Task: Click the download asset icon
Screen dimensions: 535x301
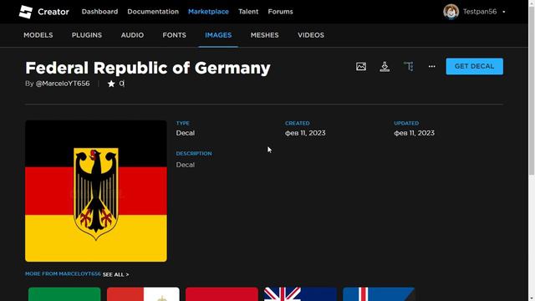Action: click(385, 67)
